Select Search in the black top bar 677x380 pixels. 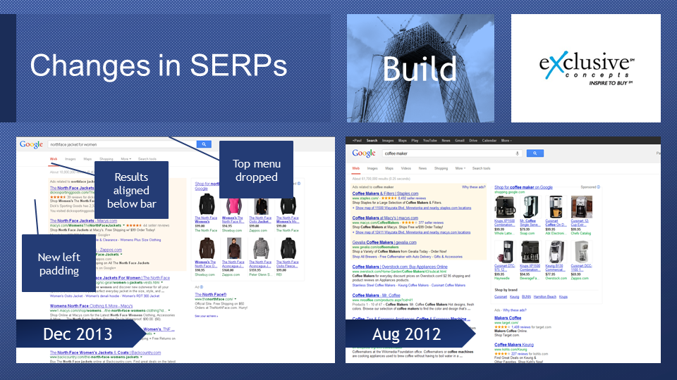point(372,141)
